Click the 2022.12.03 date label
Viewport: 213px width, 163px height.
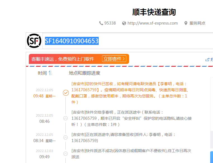(44, 151)
